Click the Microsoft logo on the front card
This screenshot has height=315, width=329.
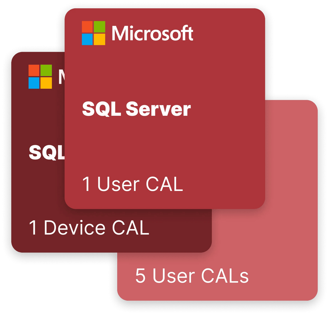(x=93, y=33)
